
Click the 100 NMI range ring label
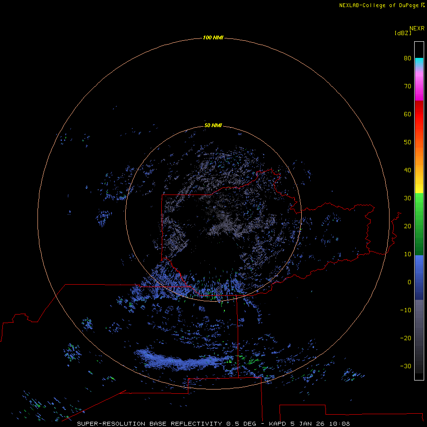pos(213,37)
